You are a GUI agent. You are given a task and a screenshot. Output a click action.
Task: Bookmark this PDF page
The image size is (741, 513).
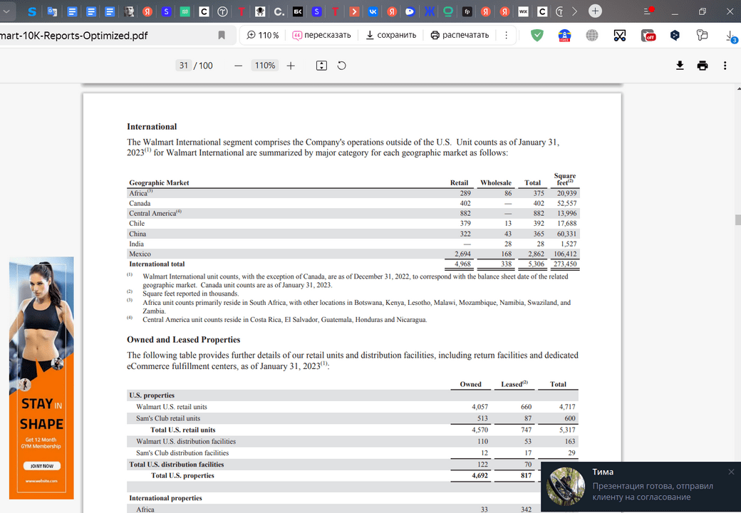[x=221, y=35]
